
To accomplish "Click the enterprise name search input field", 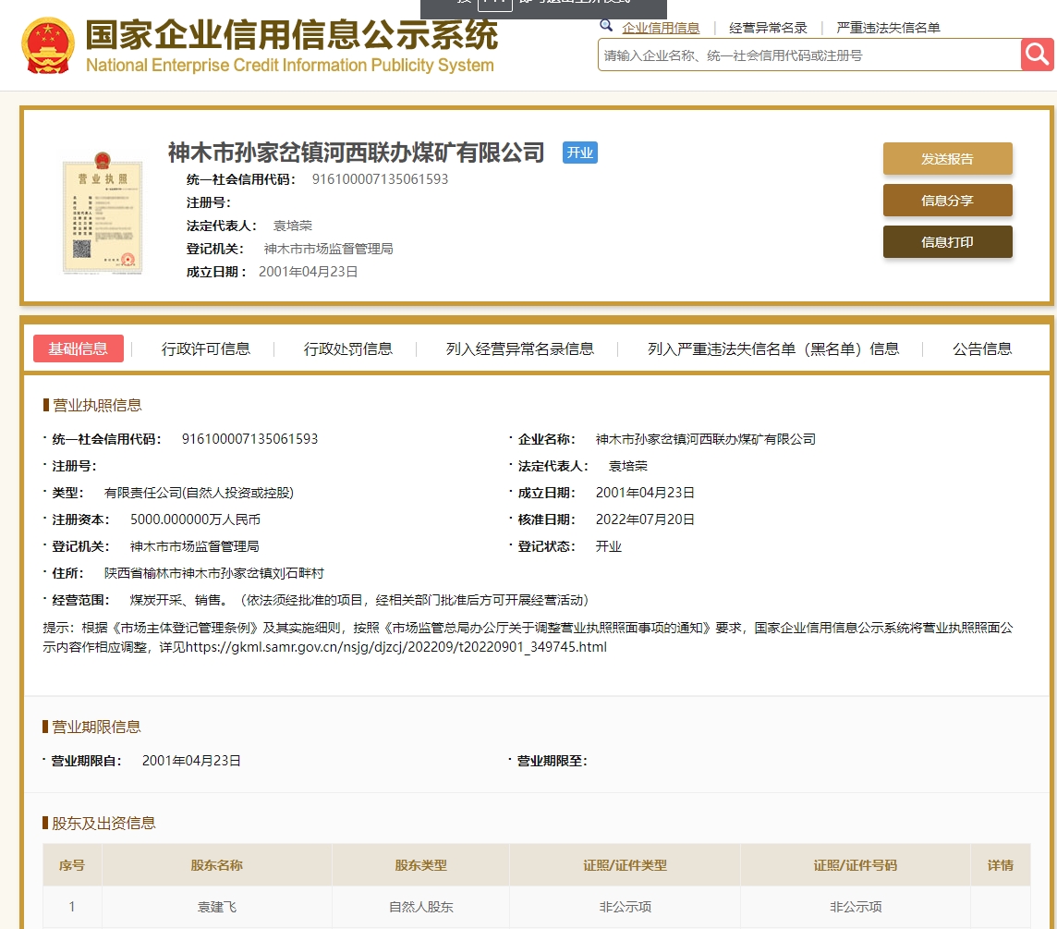I will pos(808,55).
